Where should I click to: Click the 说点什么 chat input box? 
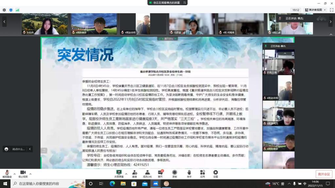19,149
